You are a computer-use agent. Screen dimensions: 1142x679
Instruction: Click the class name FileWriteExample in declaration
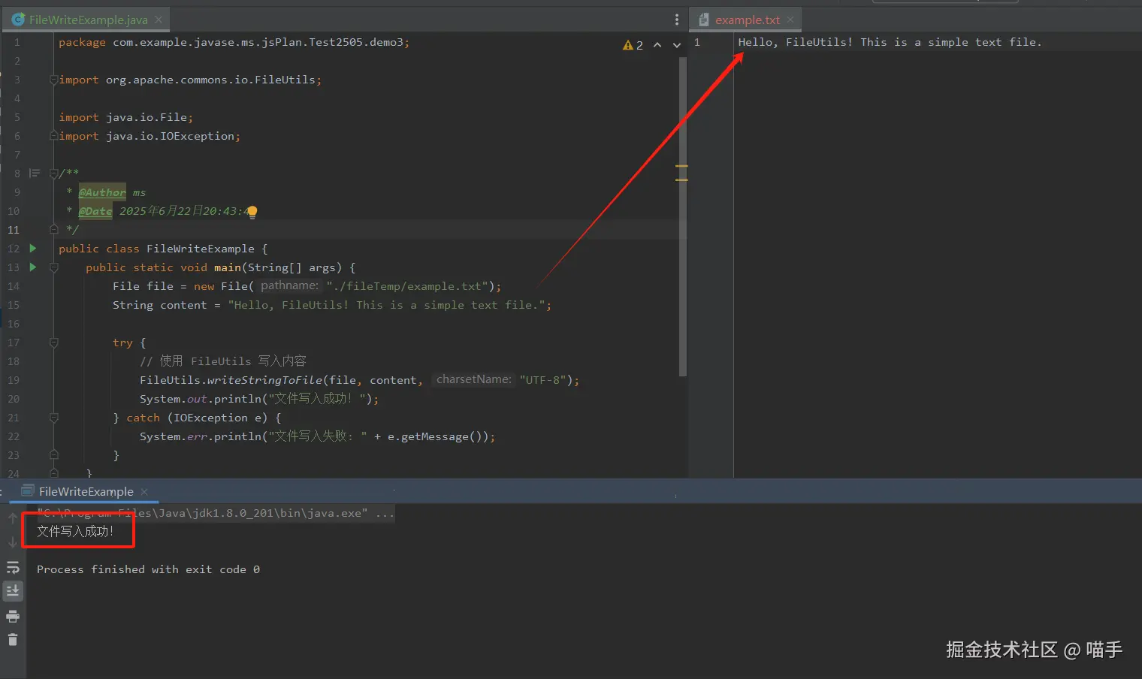pos(201,249)
